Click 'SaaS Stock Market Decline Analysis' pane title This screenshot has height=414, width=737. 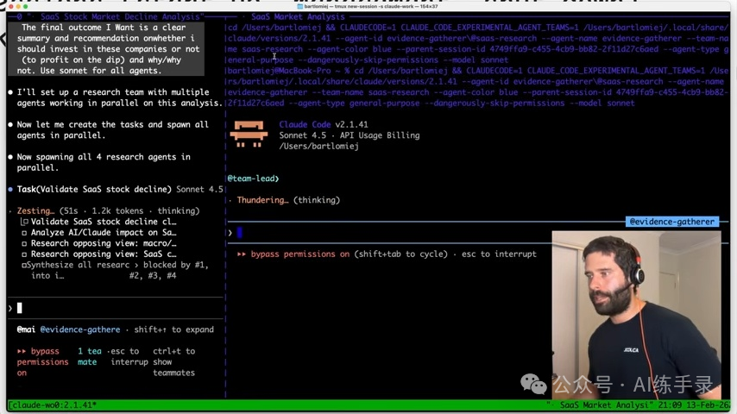coord(122,16)
